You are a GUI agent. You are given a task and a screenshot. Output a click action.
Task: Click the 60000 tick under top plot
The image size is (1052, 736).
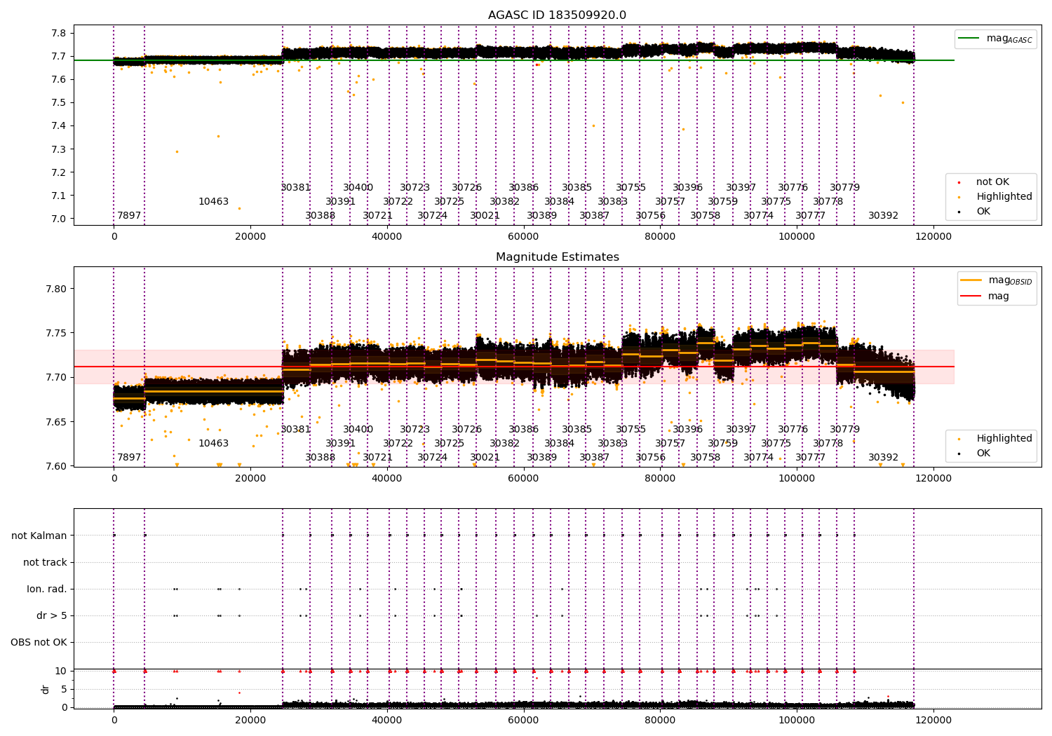click(x=523, y=237)
